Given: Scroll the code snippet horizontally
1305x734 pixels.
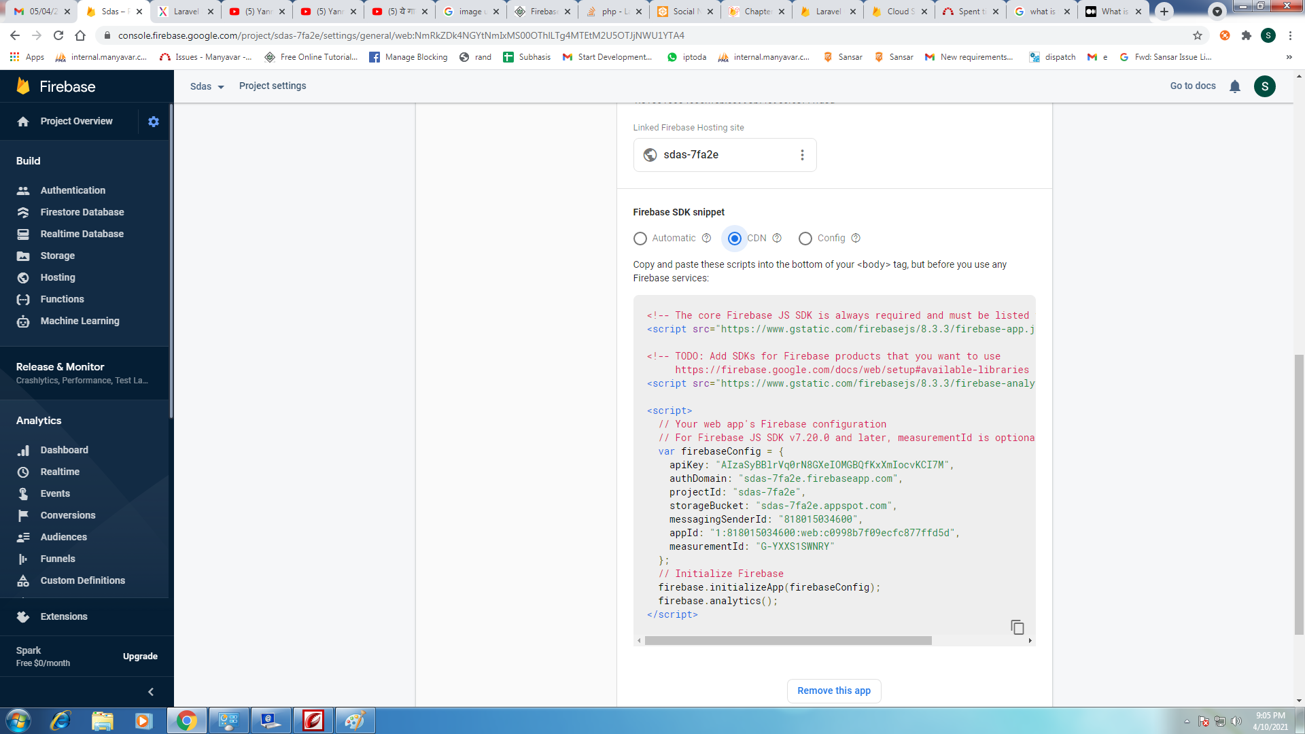Looking at the screenshot, I should pos(784,640).
